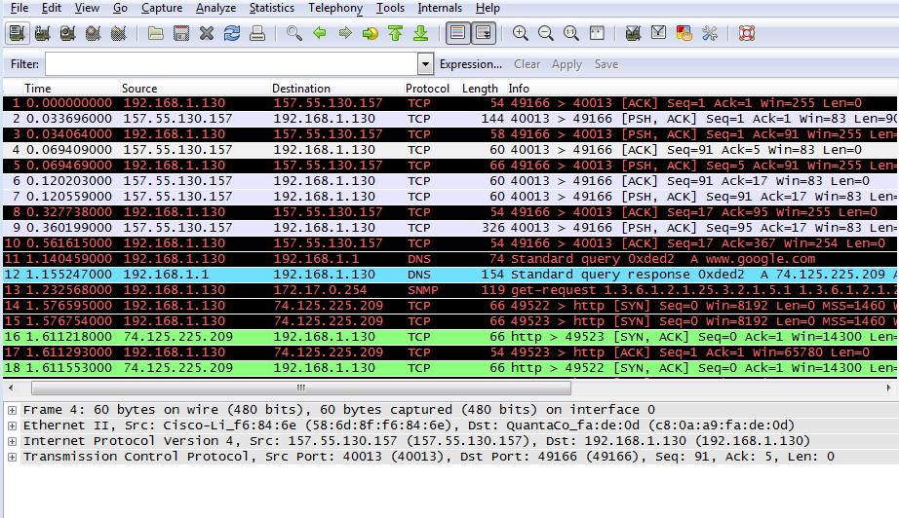
Task: Open the Help menu
Action: coord(488,8)
